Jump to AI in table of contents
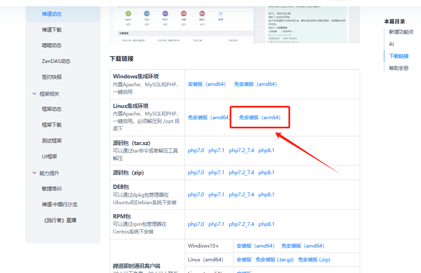The image size is (421, 273). coord(391,44)
